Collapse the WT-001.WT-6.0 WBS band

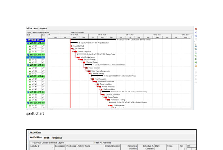pos(36,103)
